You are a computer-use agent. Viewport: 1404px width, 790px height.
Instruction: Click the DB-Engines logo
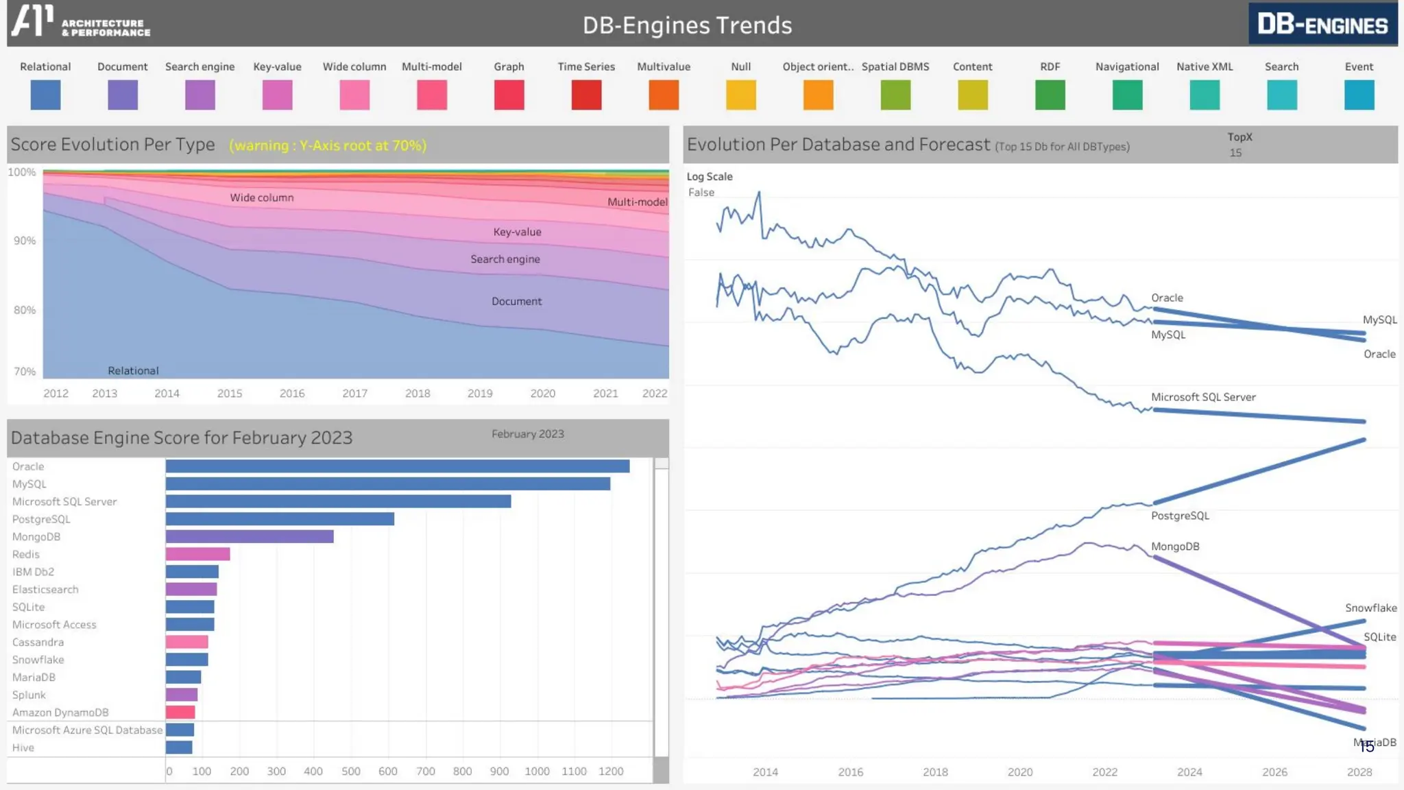pyautogui.click(x=1322, y=24)
